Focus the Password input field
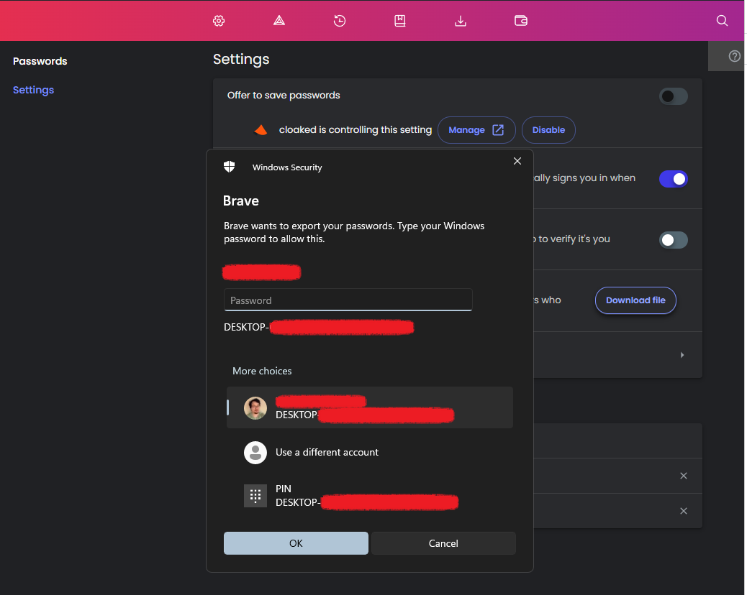Screen dimensions: 747x595 pyautogui.click(x=348, y=300)
